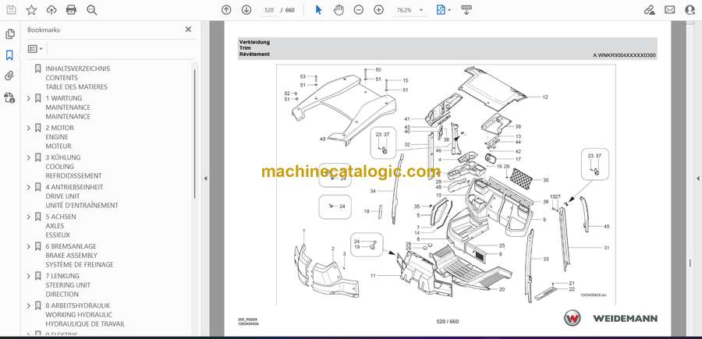
Task: Click the 5 ACHSEN bookmark ribbon icon
Action: point(38,217)
